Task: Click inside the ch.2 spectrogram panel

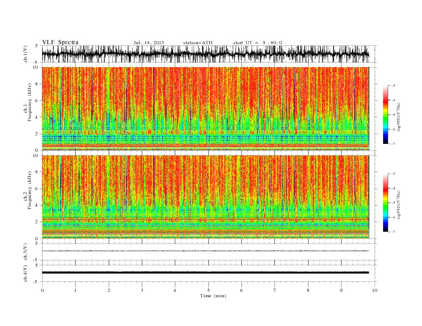Action: pos(205,197)
